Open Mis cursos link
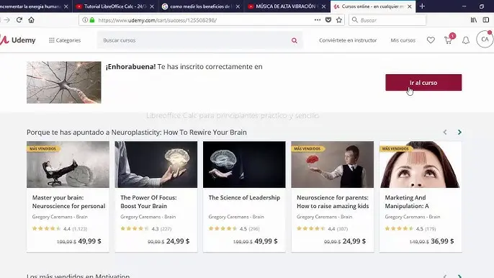The width and height of the screenshot is (494, 278). click(x=403, y=40)
